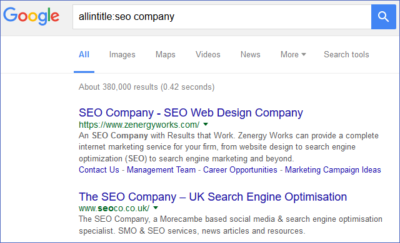Image resolution: width=400 pixels, height=243 pixels.
Task: Open the Contact Us sitelink
Action: coord(99,169)
